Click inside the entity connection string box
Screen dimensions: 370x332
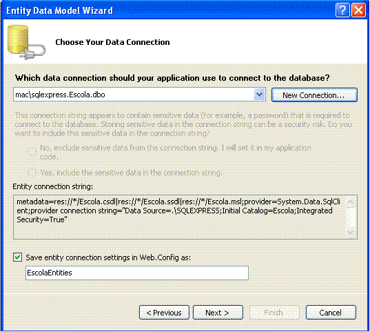pos(179,217)
